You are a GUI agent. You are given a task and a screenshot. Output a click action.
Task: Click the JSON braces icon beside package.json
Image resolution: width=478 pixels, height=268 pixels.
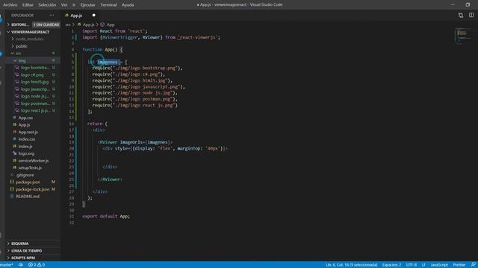12,182
